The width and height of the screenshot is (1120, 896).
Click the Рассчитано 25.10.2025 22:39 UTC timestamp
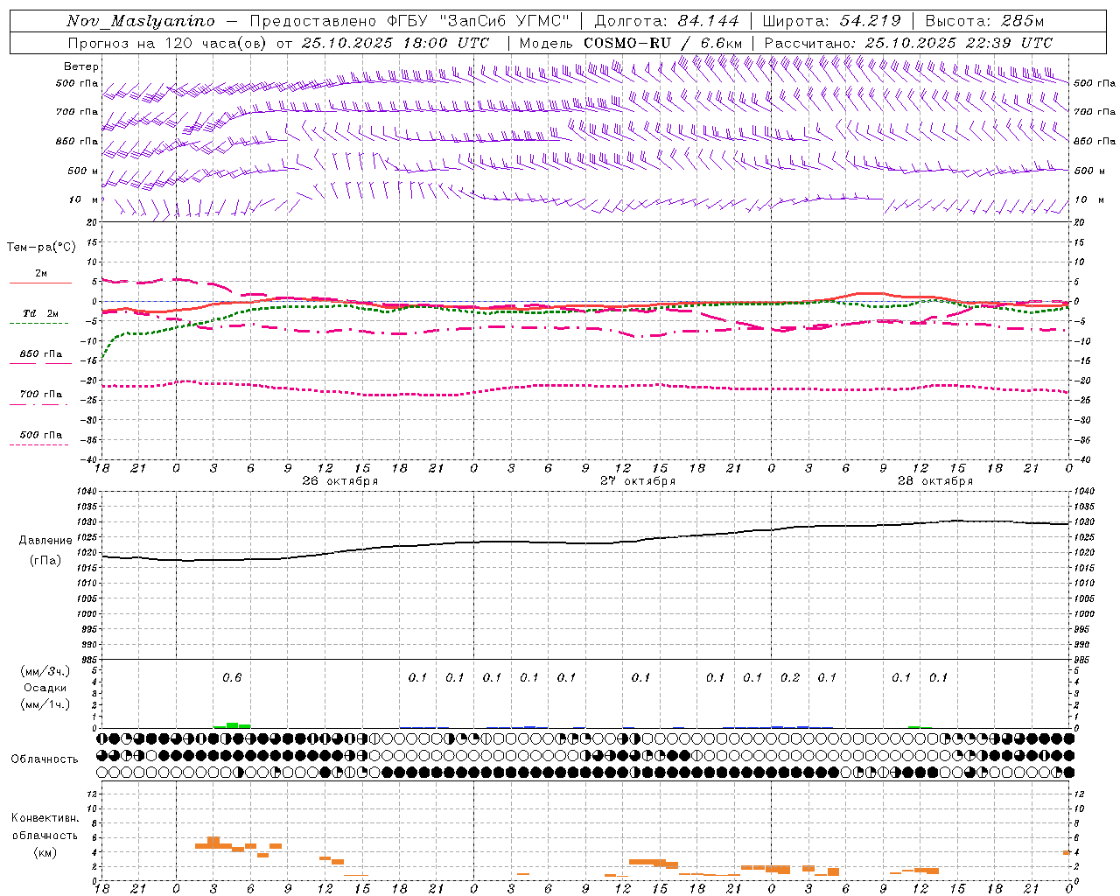tap(908, 43)
